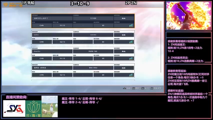Click the room list vertical scrollbar
213x120 pixels.
161,46
